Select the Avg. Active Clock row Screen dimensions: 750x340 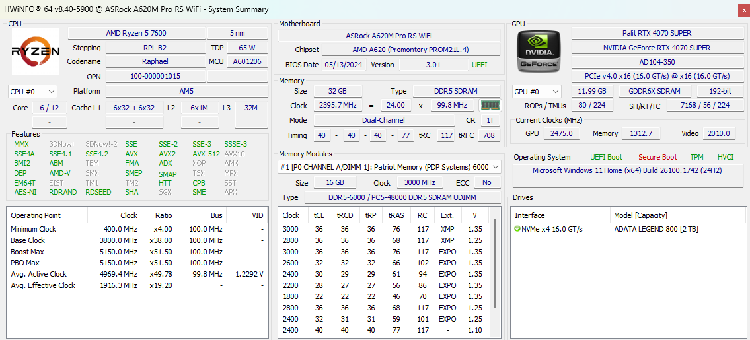[x=137, y=275]
